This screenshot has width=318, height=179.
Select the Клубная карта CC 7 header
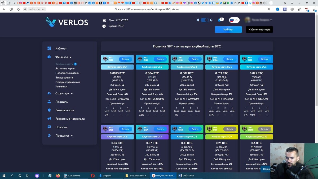tap(152, 137)
